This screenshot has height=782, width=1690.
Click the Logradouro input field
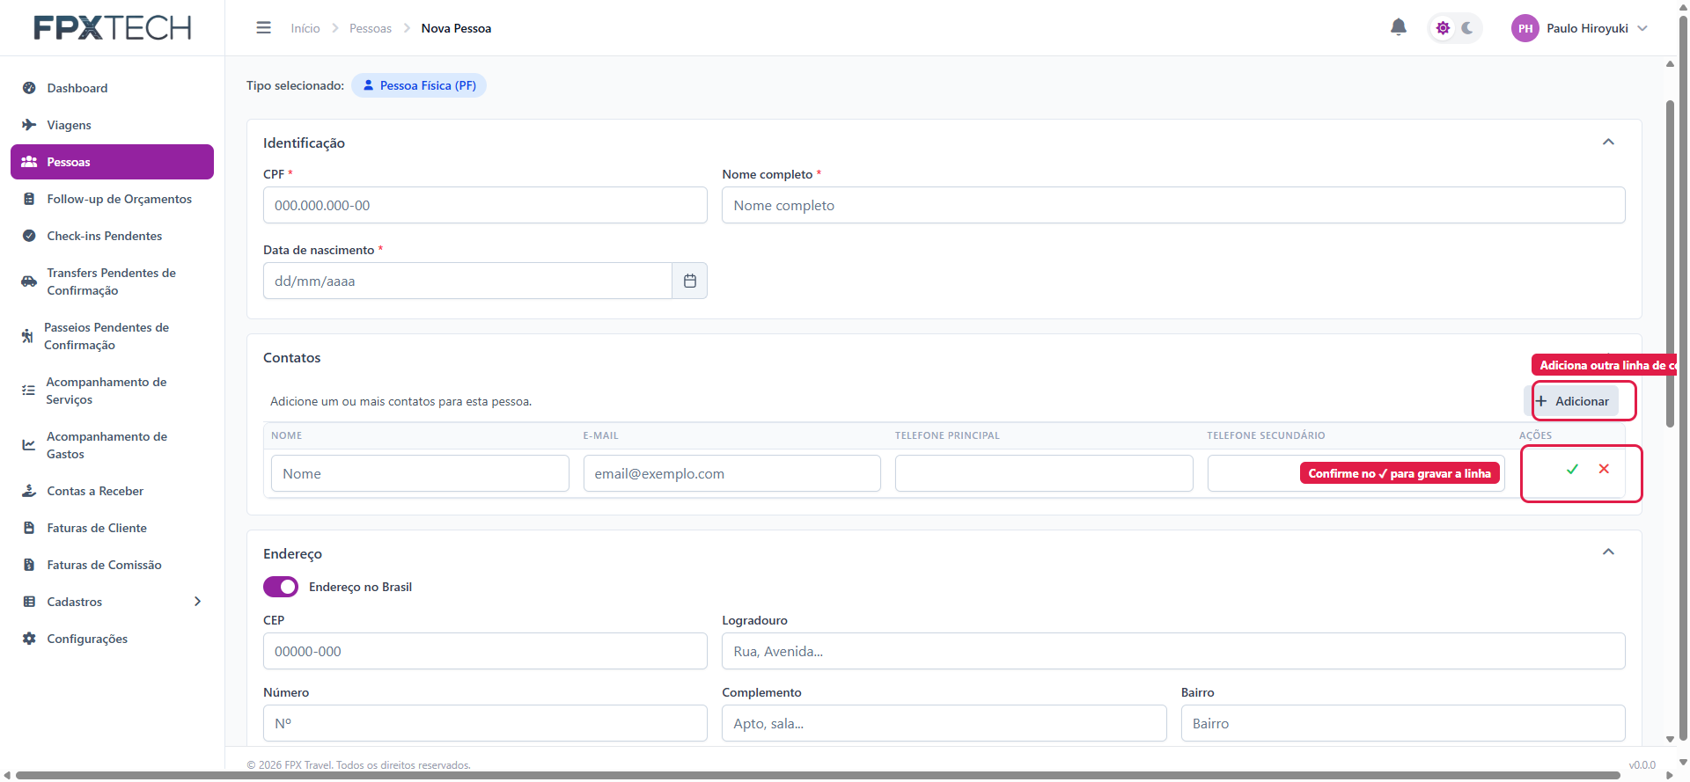[x=1173, y=651]
